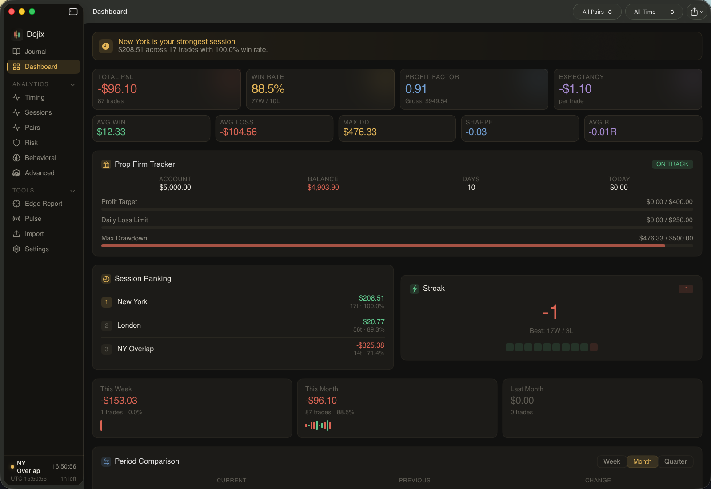
Task: Open the Import upload icon
Action: (16, 234)
